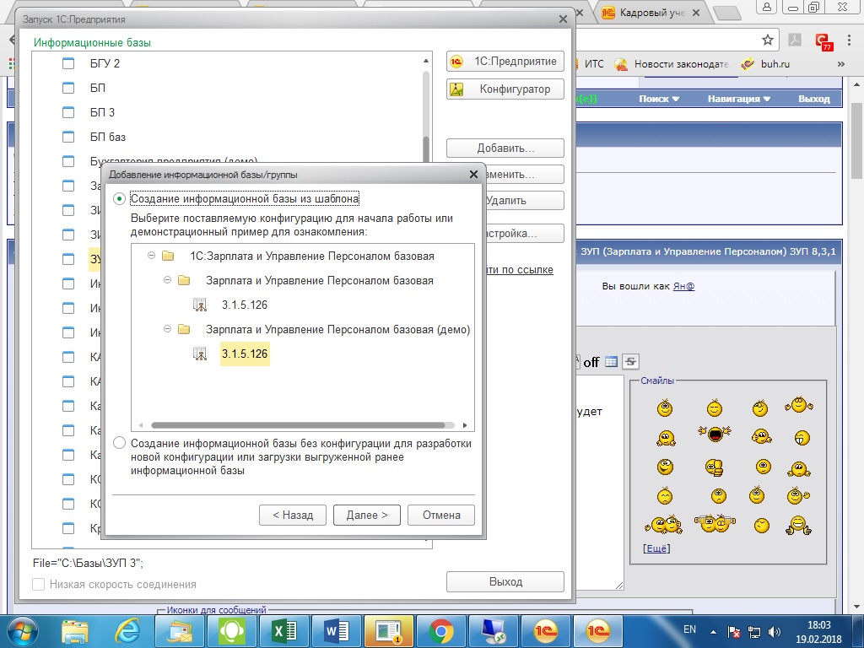Select creating infobase from template option
This screenshot has height=648, width=864.
pos(120,199)
